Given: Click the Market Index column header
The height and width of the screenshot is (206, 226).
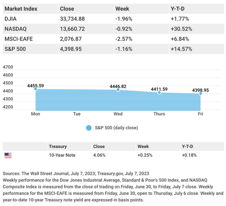Looking at the screenshot, I should (x=21, y=9).
